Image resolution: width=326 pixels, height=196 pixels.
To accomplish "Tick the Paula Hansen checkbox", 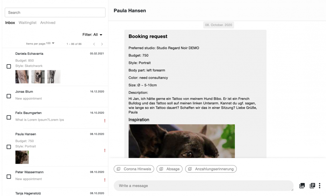I will (x=9, y=147).
